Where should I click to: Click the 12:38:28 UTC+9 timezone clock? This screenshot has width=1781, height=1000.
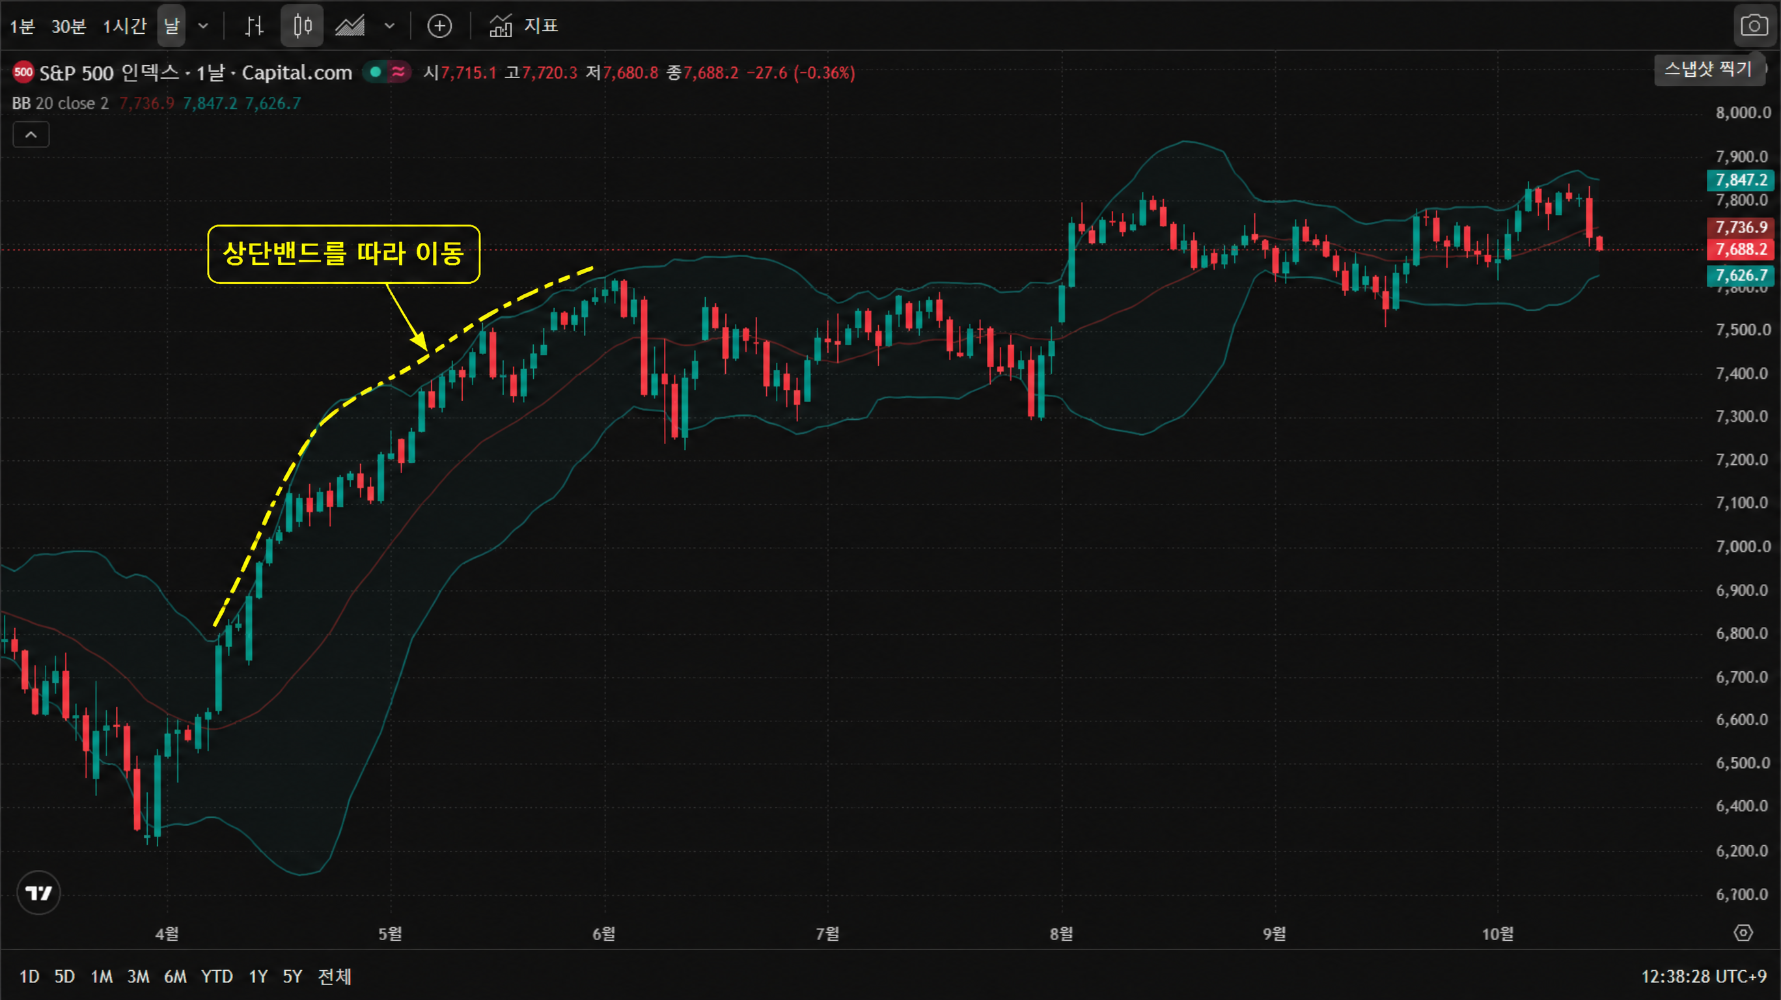(1704, 976)
